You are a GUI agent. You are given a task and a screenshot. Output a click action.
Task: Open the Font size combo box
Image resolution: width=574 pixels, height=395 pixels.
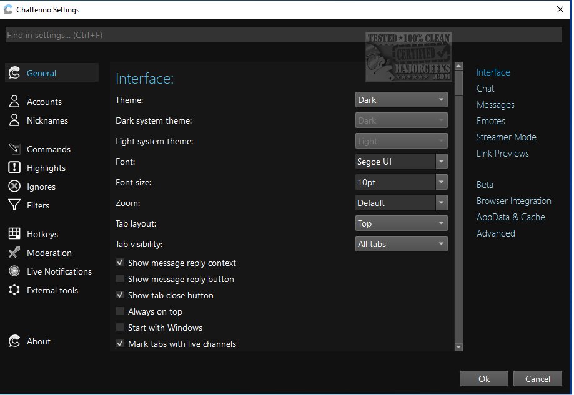[x=401, y=182]
